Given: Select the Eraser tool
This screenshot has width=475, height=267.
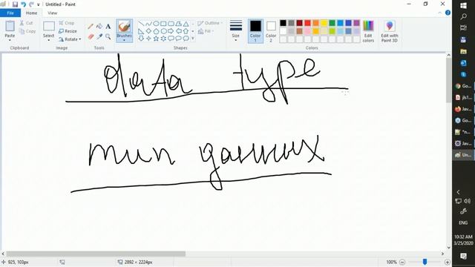Looking at the screenshot, I should 91,36.
